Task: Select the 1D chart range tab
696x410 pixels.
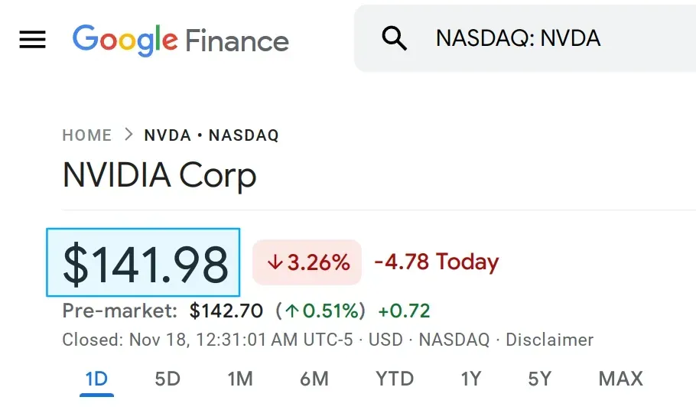Action: click(x=96, y=379)
